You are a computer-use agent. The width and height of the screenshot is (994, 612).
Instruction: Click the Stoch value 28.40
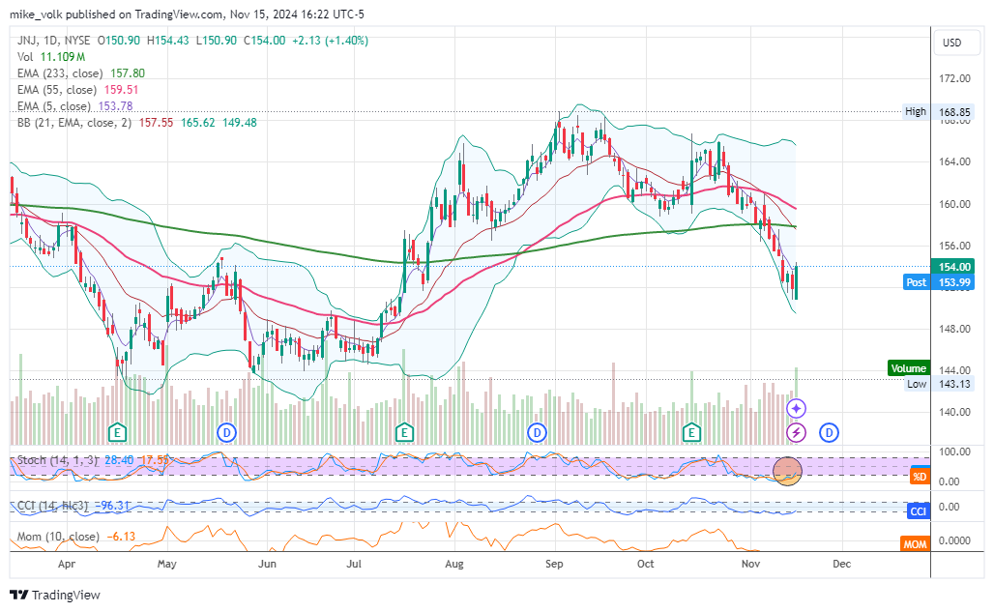point(119,460)
